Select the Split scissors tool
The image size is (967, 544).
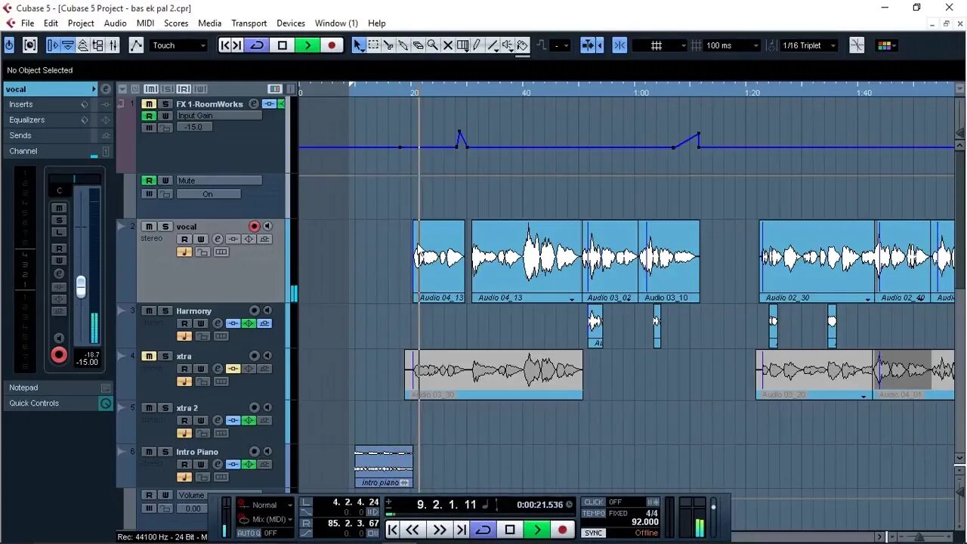(x=388, y=45)
